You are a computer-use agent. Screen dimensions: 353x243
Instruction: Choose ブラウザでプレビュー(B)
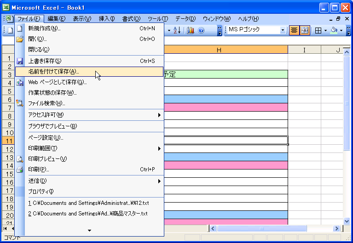pyautogui.click(x=89, y=126)
